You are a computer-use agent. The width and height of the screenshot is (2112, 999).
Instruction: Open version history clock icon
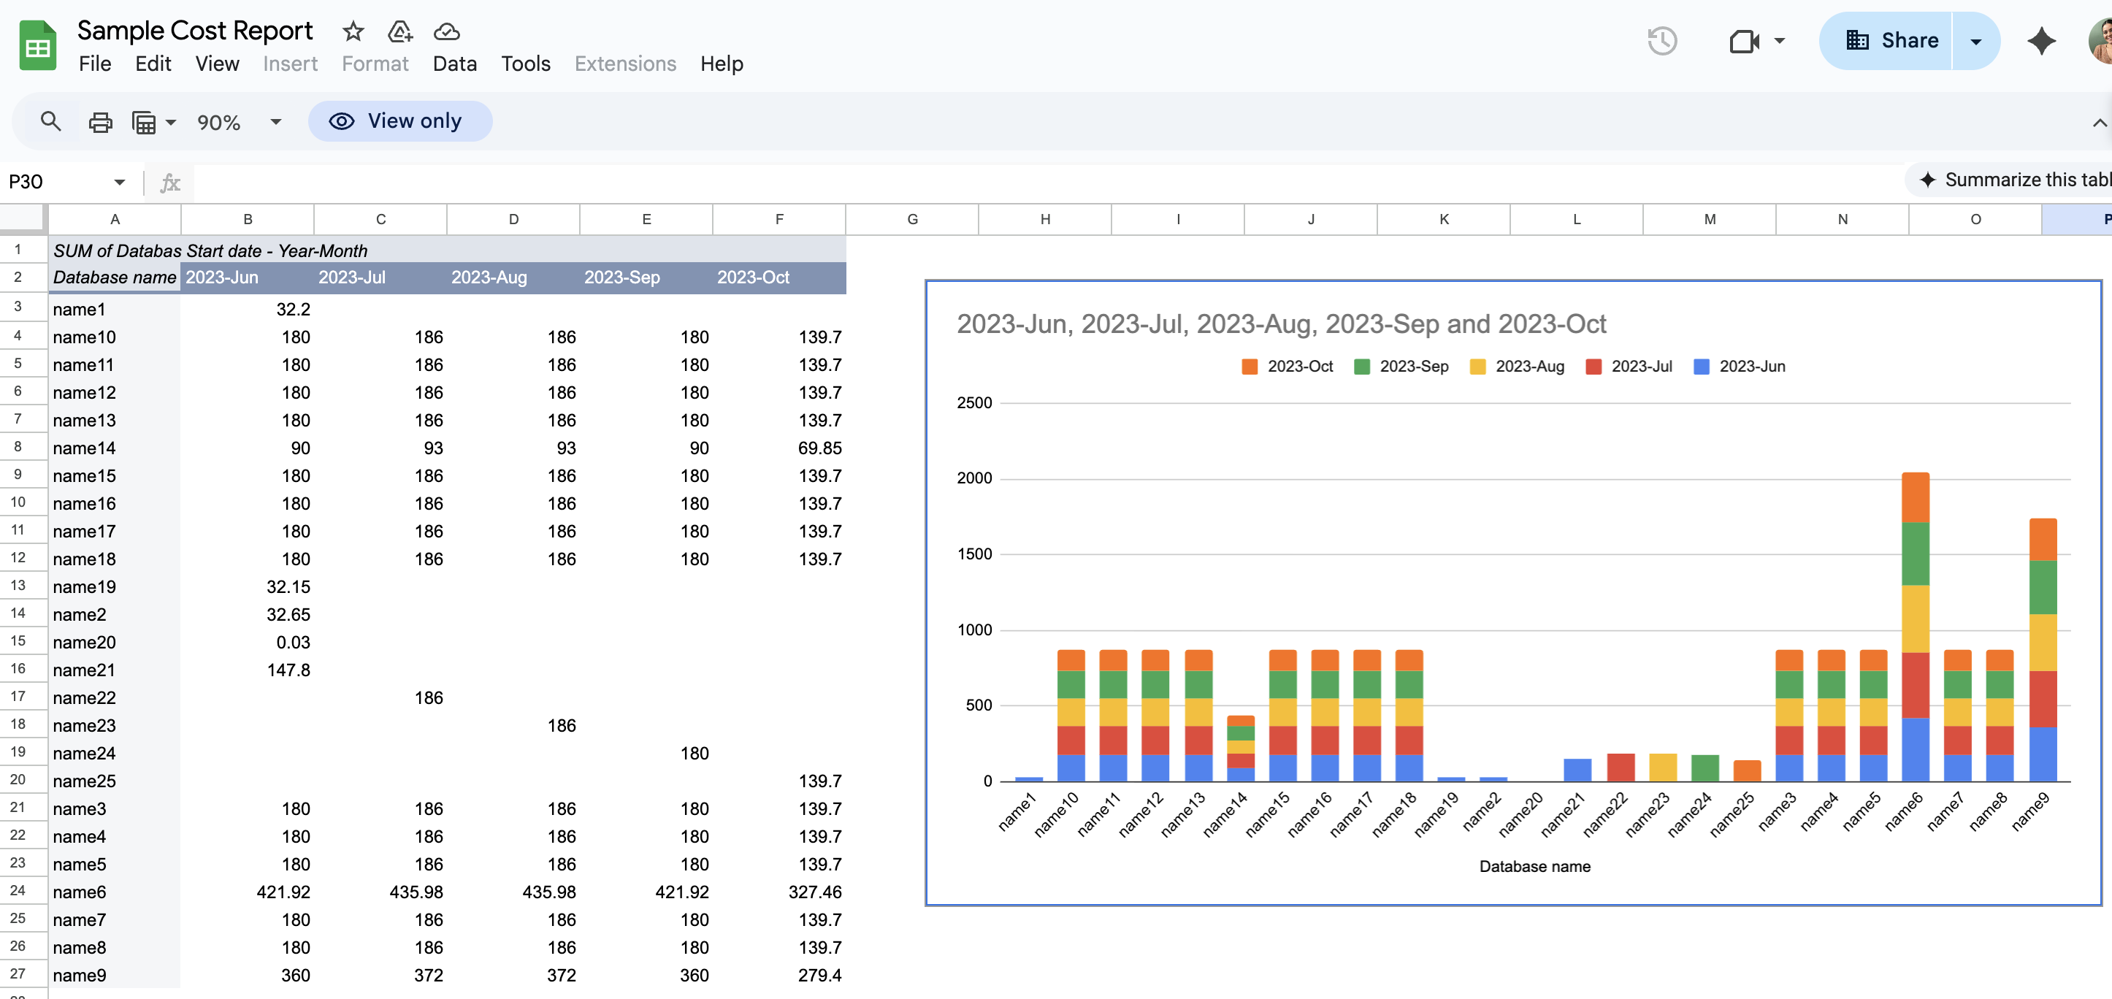click(x=1662, y=41)
